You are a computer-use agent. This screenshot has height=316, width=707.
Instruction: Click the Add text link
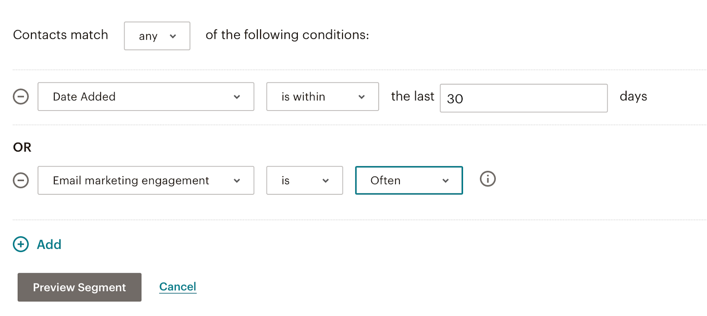point(49,245)
